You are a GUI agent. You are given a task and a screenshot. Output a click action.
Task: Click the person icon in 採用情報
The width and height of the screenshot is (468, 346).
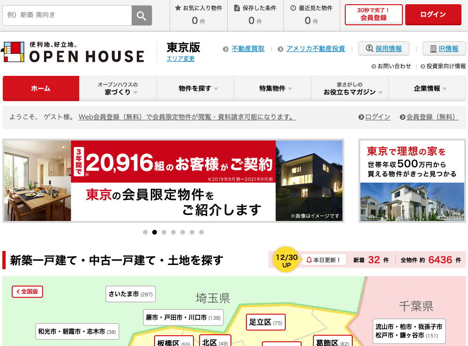[370, 48]
